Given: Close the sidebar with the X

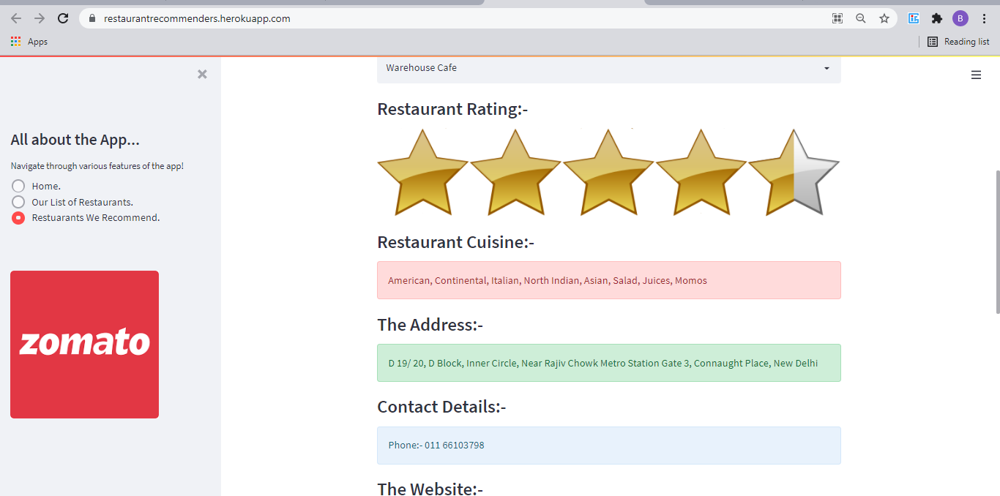Looking at the screenshot, I should 202,74.
